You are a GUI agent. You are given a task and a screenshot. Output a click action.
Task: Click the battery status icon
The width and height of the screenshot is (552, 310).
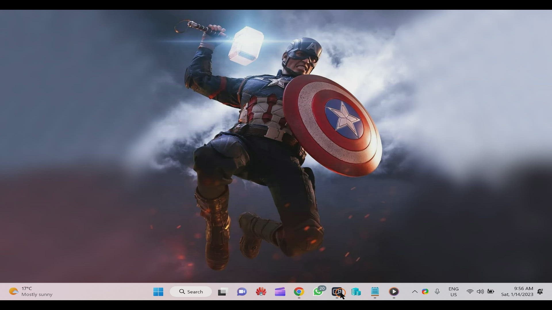(x=491, y=292)
